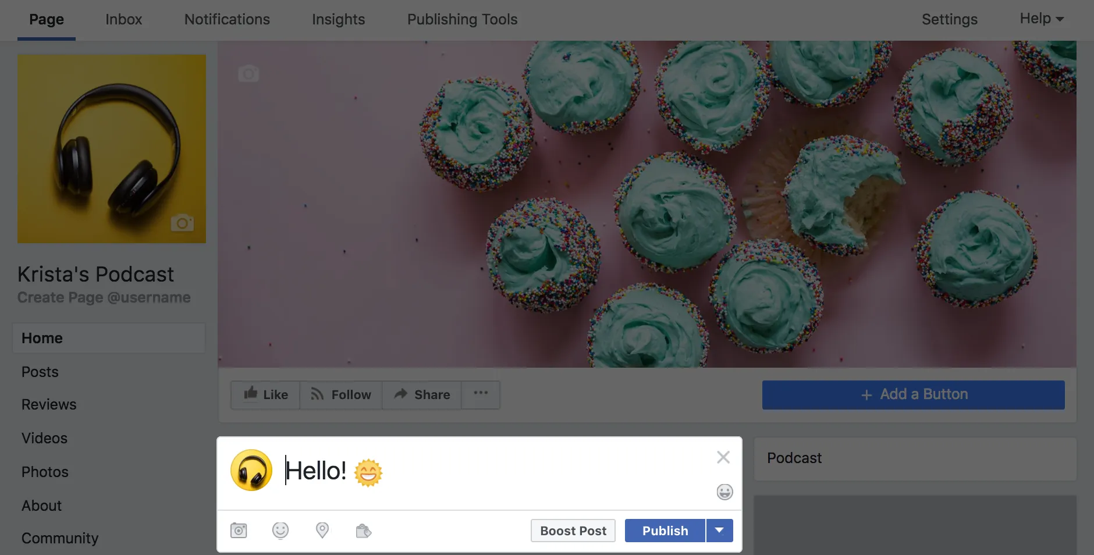This screenshot has height=555, width=1094.
Task: Open the more options ellipsis next to Share
Action: (x=481, y=394)
